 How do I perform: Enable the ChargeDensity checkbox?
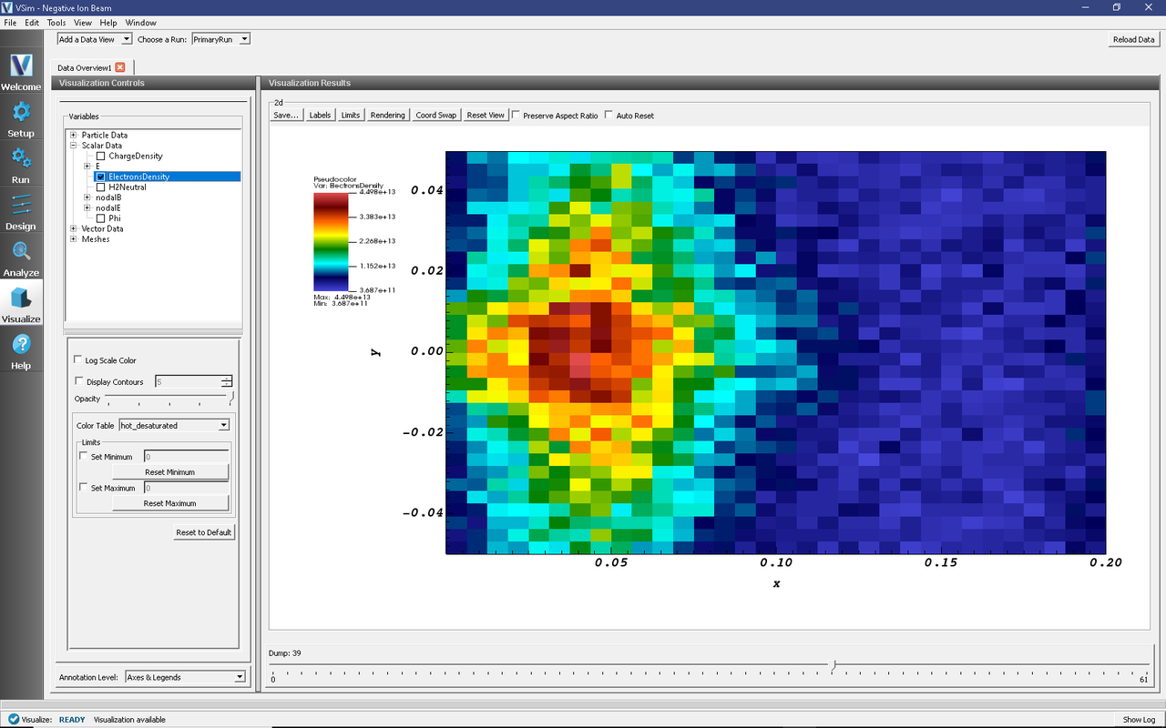click(101, 157)
